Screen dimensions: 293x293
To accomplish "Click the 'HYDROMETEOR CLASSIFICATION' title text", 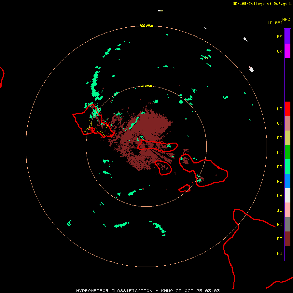I will pos(114,291).
